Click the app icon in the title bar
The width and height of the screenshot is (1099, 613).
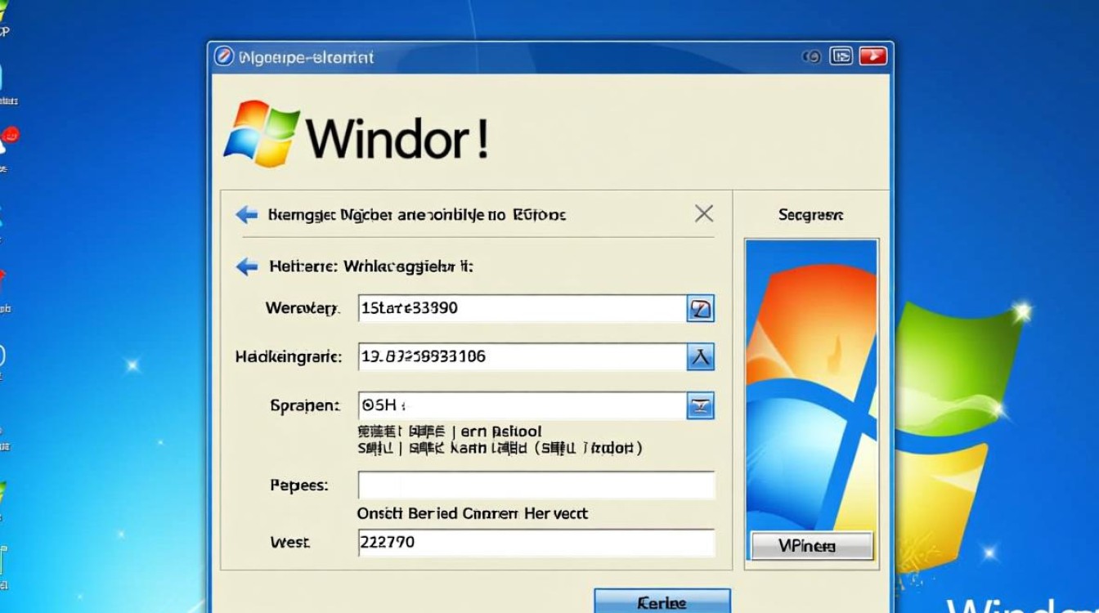[x=223, y=56]
